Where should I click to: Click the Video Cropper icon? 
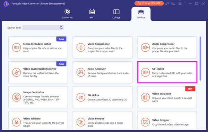pos(145,122)
